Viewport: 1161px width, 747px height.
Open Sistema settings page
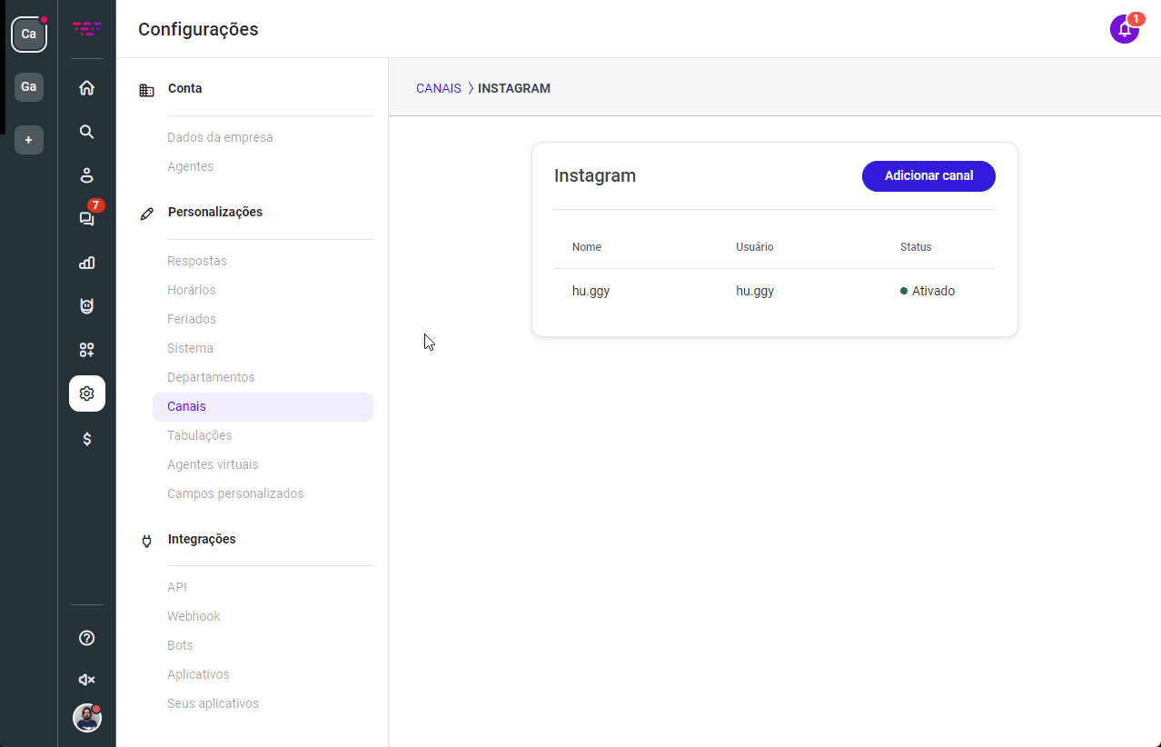click(x=191, y=348)
